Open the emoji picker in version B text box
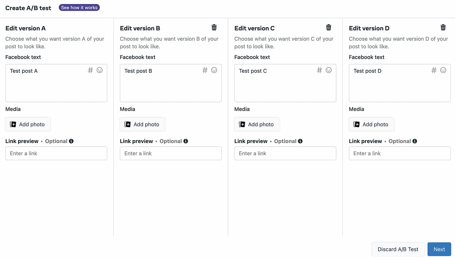The image size is (455, 258). point(214,70)
